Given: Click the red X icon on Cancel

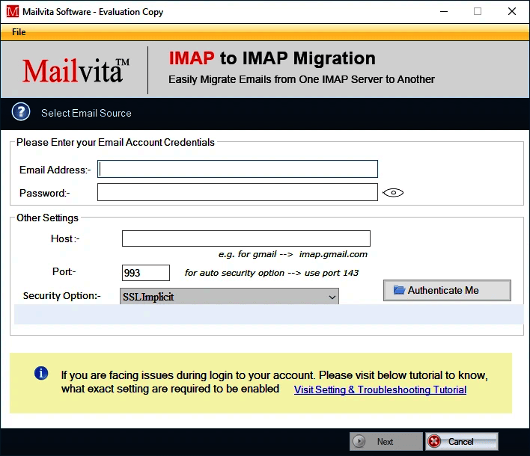Looking at the screenshot, I should pos(434,441).
